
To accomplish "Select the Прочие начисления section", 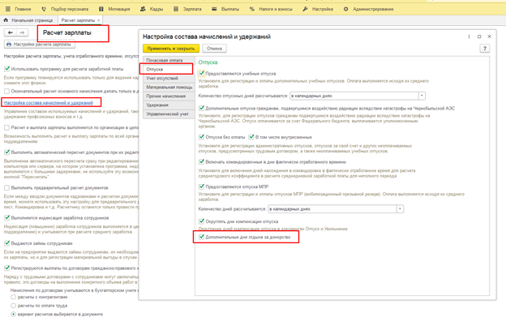I will [169, 96].
